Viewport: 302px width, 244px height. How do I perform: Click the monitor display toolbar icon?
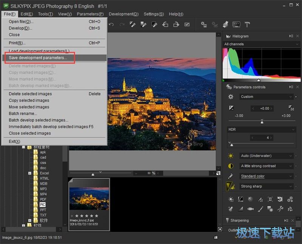236,25
